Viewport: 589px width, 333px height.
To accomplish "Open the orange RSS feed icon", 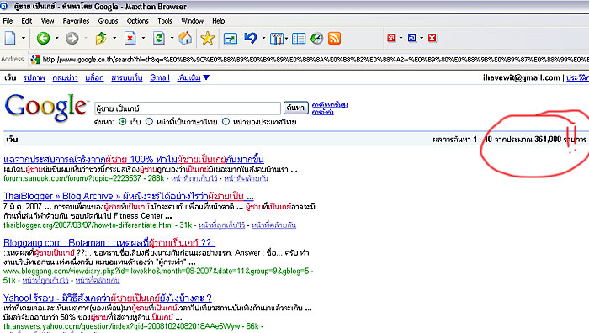I will pos(334,39).
